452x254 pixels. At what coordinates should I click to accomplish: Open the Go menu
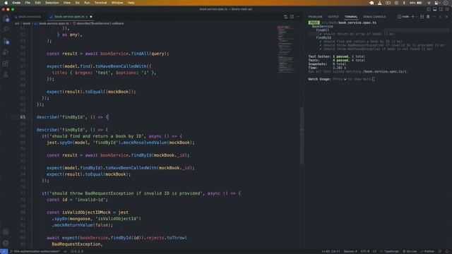(x=77, y=3)
